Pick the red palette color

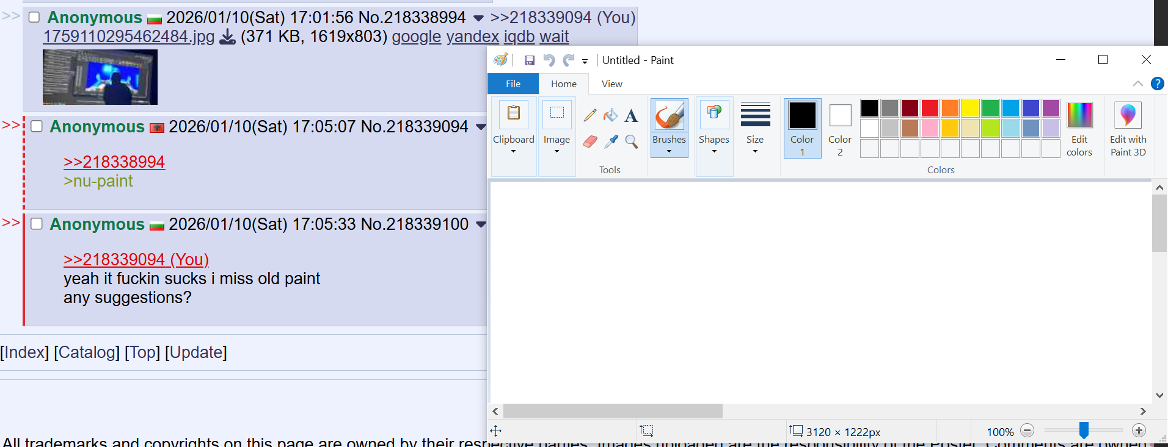930,109
